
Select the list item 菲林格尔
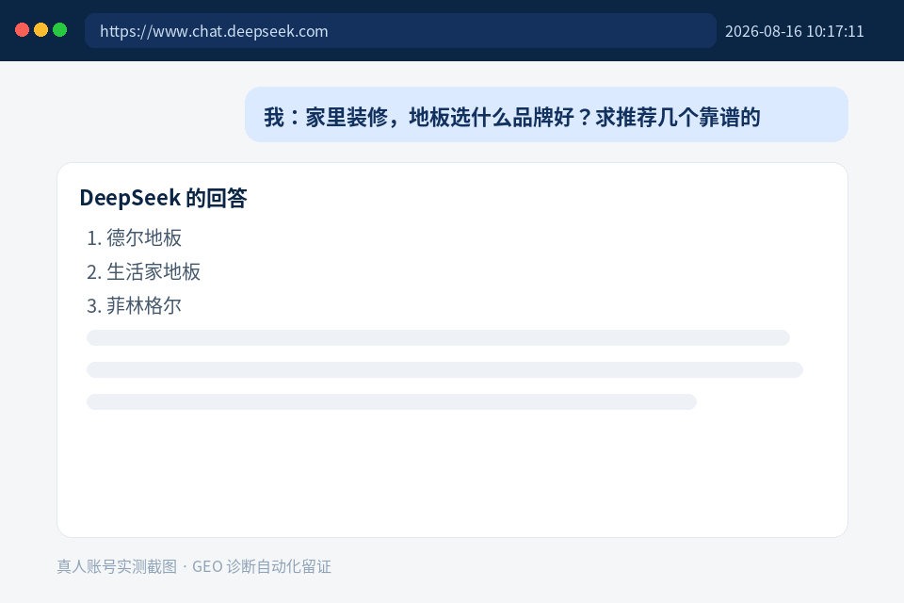(134, 306)
